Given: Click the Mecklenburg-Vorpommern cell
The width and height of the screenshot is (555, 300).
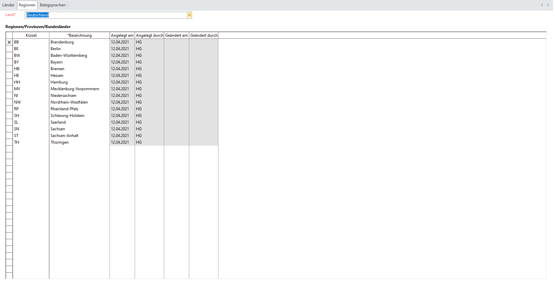Looking at the screenshot, I should pos(79,89).
